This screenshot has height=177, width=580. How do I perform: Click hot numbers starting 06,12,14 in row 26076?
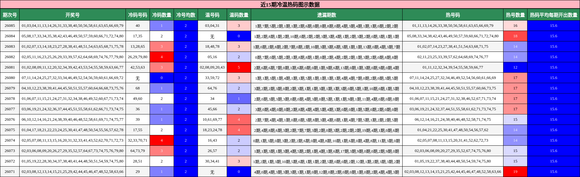453,119
